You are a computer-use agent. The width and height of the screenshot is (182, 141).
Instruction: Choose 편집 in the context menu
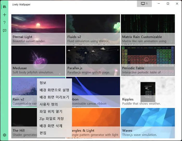(54, 133)
